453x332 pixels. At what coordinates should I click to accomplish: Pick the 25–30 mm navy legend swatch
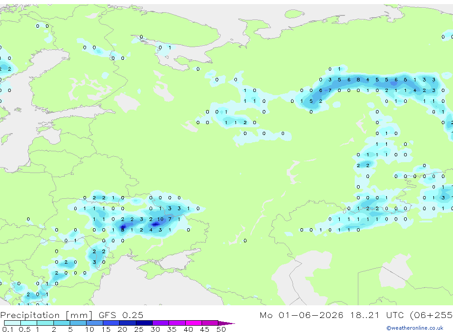point(144,323)
